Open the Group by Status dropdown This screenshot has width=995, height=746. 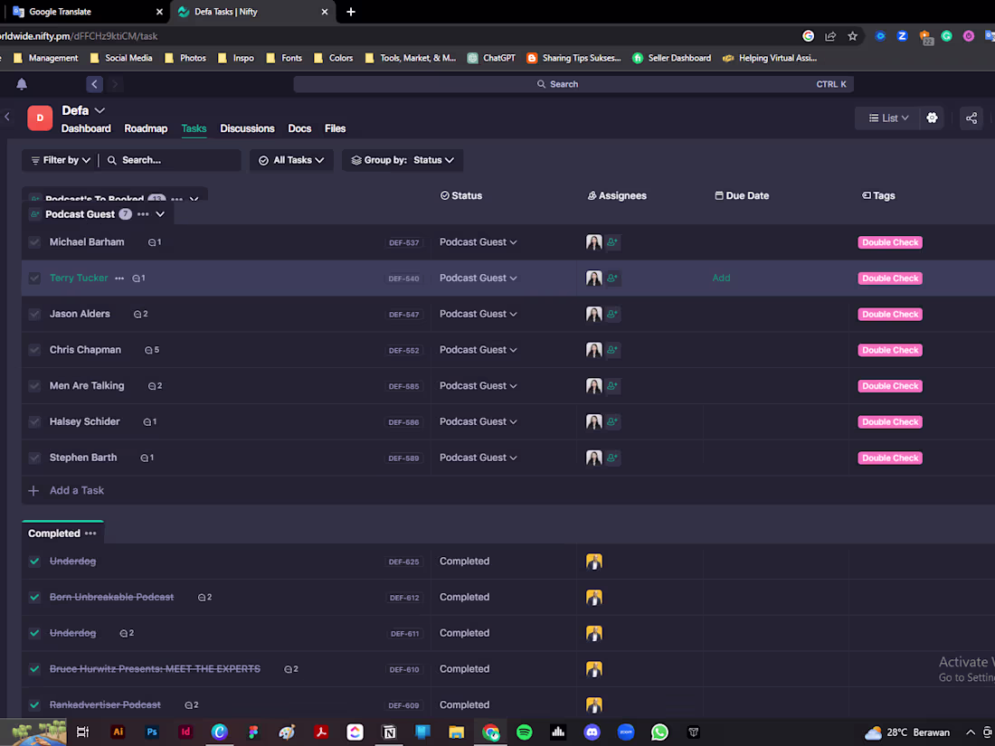[x=403, y=160]
